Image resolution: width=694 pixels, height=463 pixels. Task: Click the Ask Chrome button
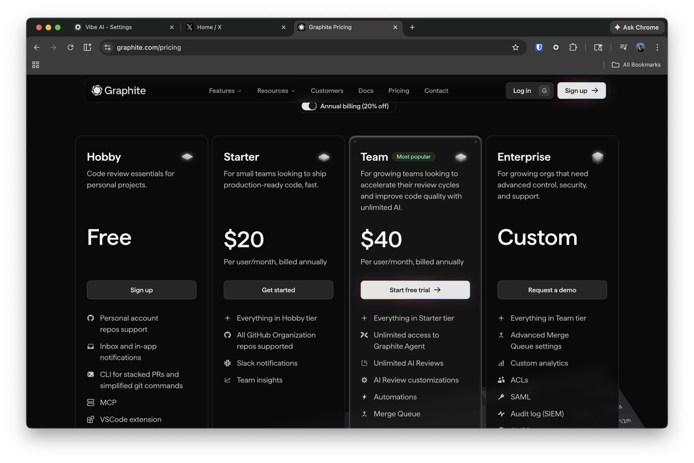[637, 27]
